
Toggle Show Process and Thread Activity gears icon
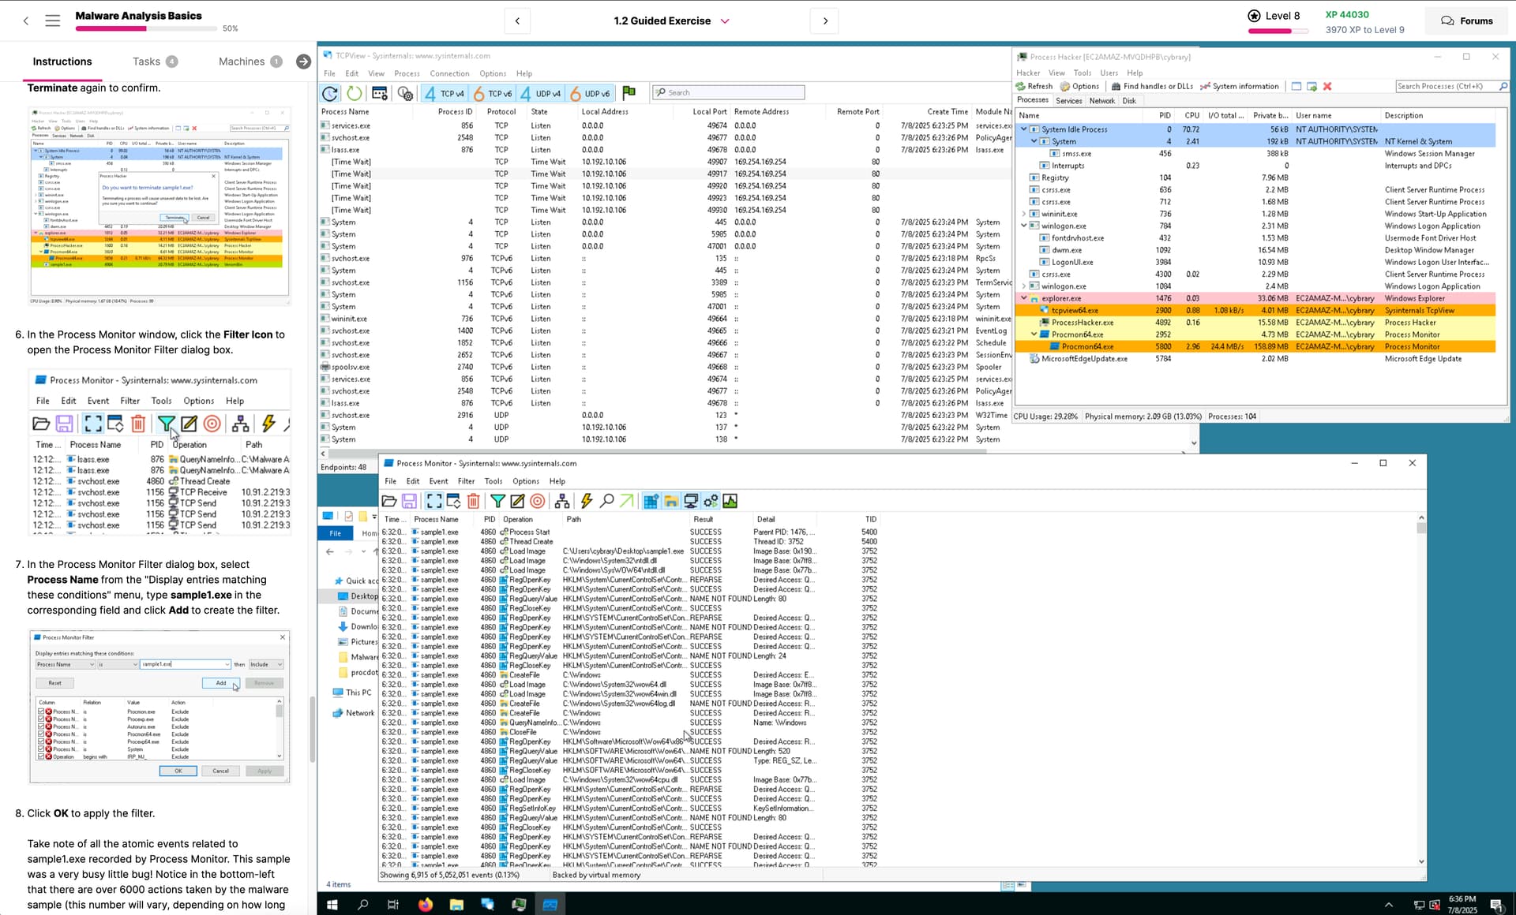711,501
